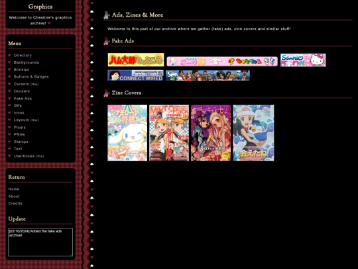Click the Return heading in sidebar

coord(17,177)
